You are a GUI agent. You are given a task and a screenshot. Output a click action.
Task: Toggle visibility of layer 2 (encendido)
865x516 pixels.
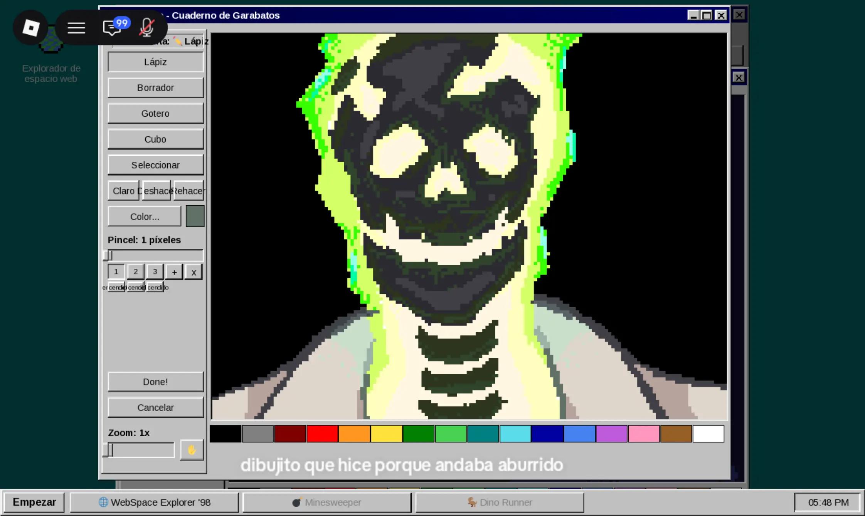(x=135, y=287)
